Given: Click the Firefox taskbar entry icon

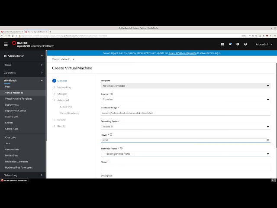Looking at the screenshot, I should coord(2,180).
